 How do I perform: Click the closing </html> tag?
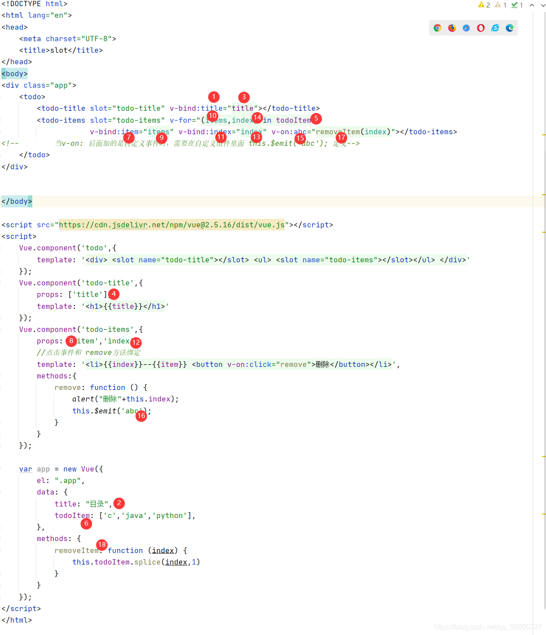(x=17, y=620)
